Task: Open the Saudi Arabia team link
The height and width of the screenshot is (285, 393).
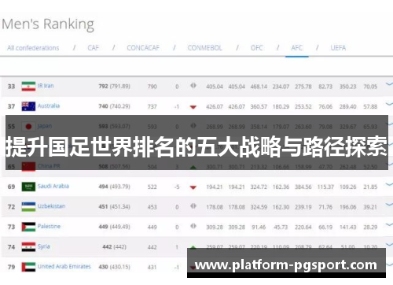Action: (53, 186)
